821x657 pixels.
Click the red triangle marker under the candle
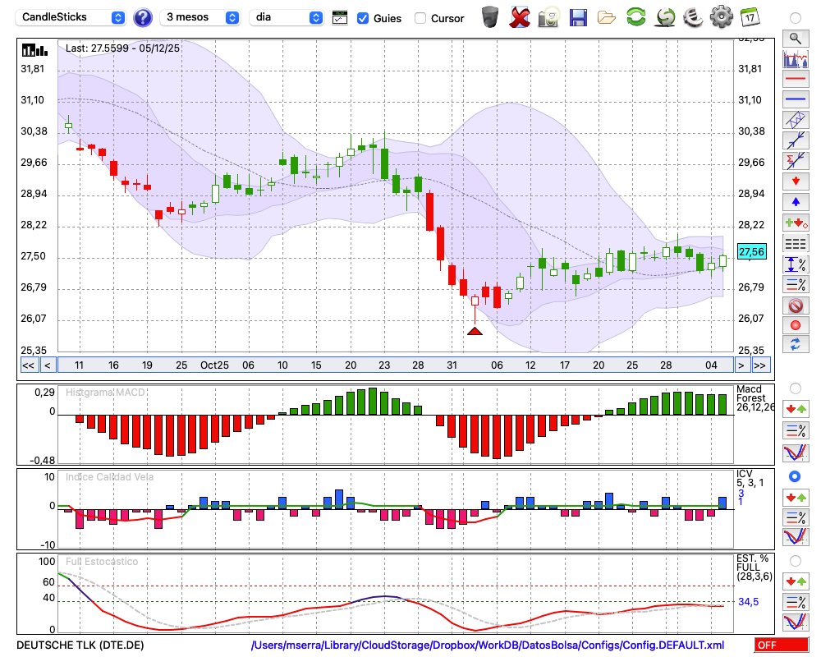click(475, 331)
